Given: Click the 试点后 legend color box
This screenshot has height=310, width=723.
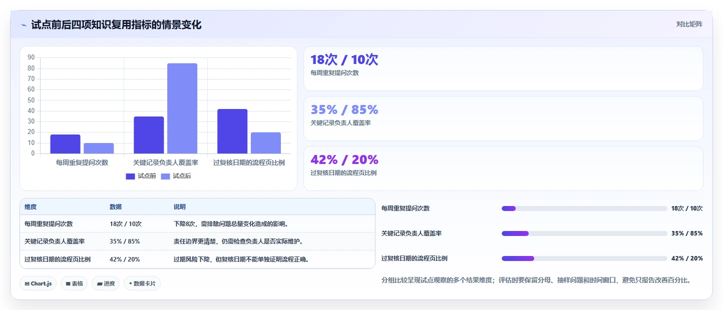Looking at the screenshot, I should 165,176.
